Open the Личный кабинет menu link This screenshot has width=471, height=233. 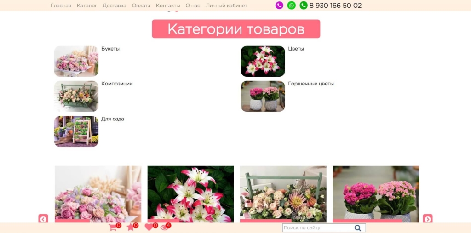226,6
